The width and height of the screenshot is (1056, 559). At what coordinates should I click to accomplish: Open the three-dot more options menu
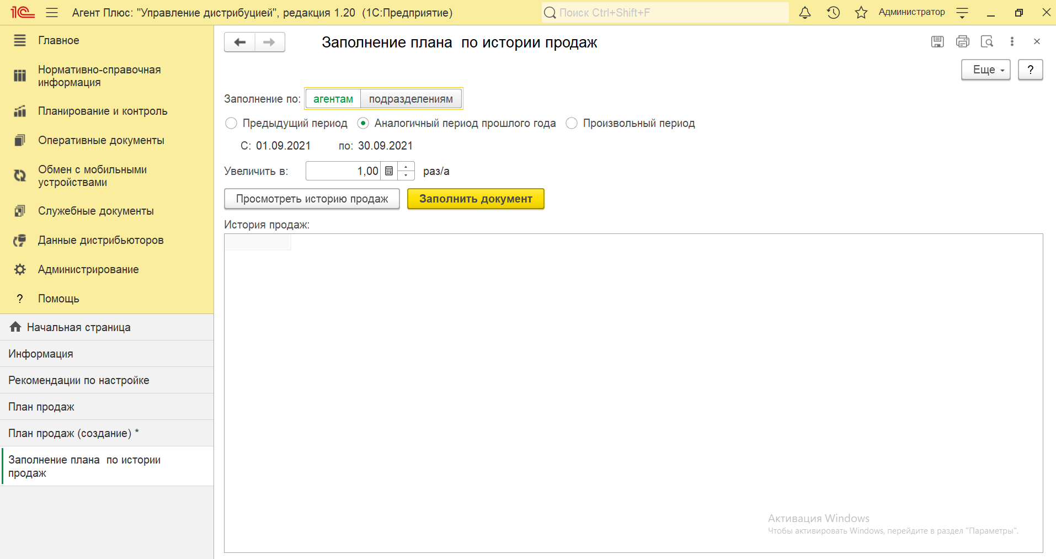pos(1012,41)
